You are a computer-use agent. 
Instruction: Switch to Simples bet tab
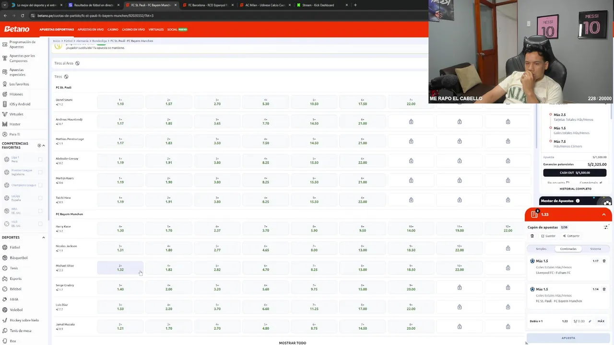pyautogui.click(x=541, y=249)
